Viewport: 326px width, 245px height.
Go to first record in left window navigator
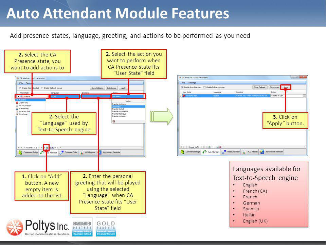coord(18,148)
